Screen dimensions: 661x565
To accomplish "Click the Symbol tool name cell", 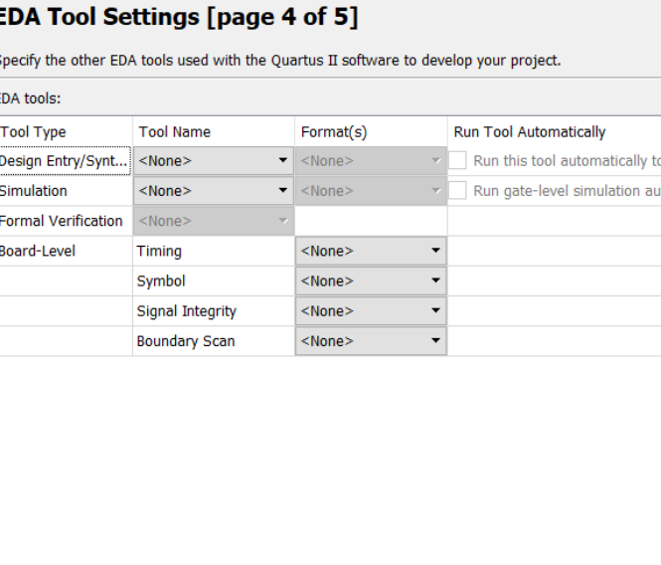I will (x=214, y=282).
